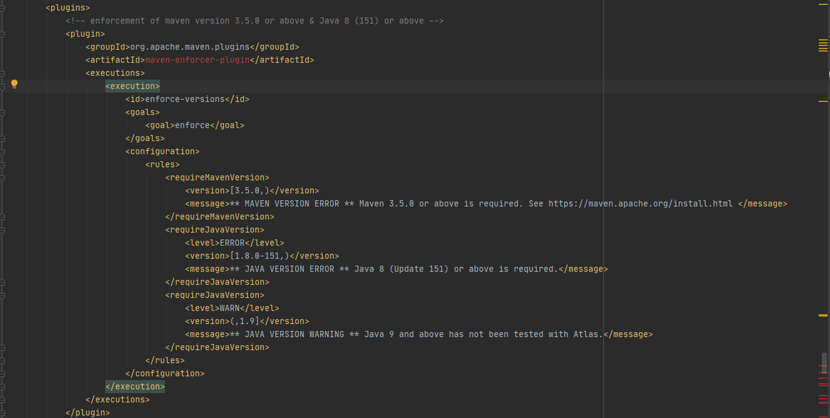
Task: Click the enforce goal value
Action: pos(192,125)
